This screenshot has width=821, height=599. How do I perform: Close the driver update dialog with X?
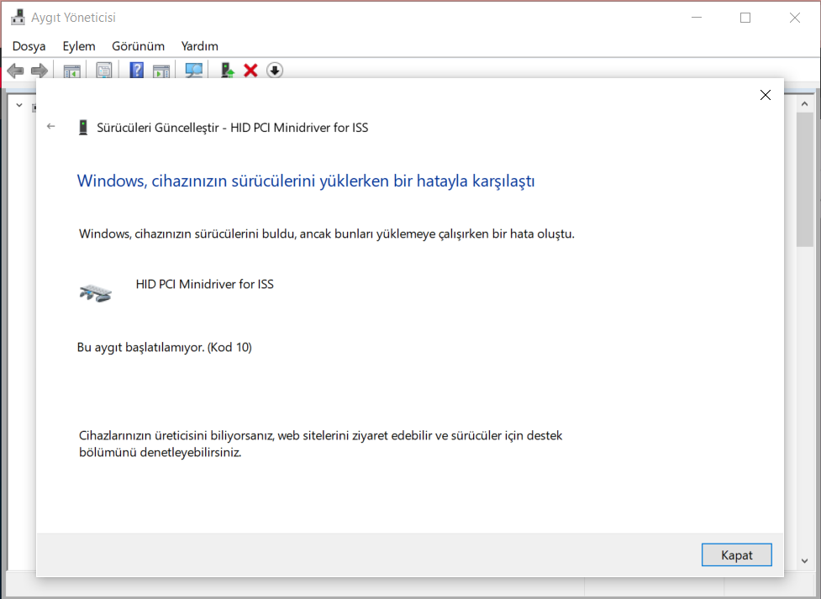766,95
